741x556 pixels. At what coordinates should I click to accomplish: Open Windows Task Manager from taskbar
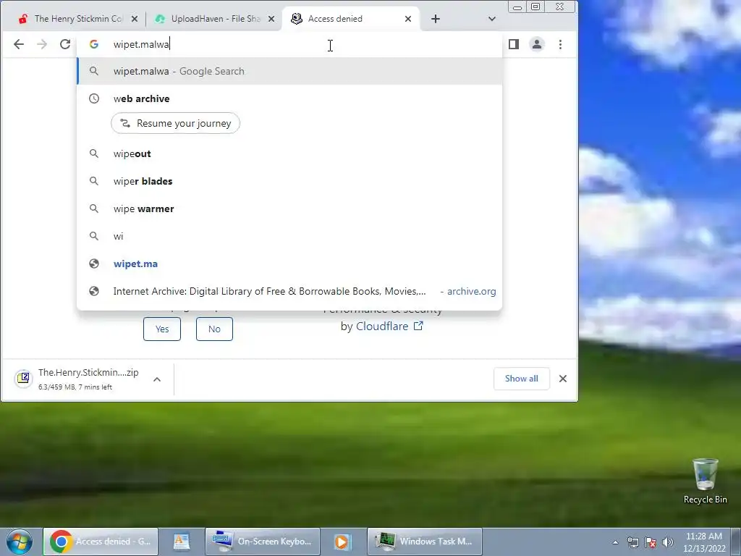(425, 542)
